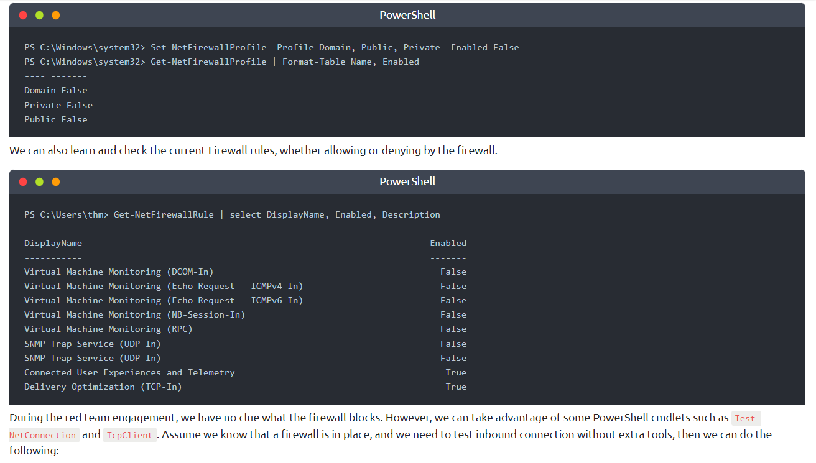The image size is (816, 463).
Task: Select the Delivery Optimization (TCP-In) rule row
Action: (x=103, y=387)
